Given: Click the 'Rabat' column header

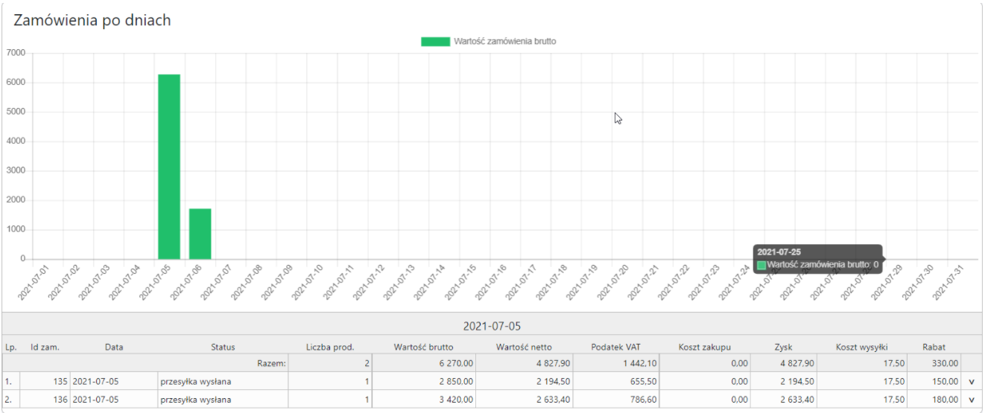Looking at the screenshot, I should pos(934,347).
